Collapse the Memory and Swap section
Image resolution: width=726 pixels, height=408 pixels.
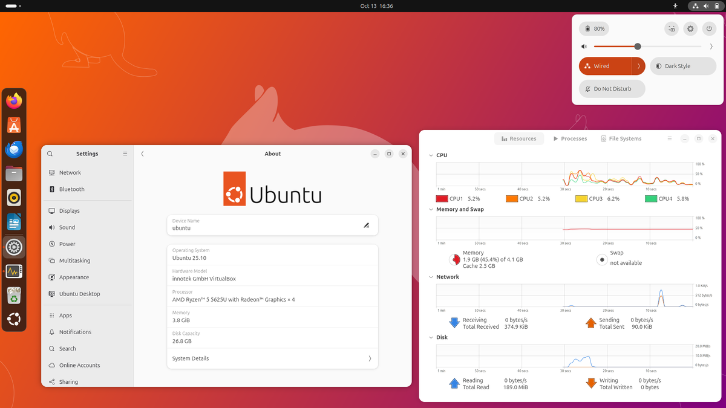click(x=431, y=209)
